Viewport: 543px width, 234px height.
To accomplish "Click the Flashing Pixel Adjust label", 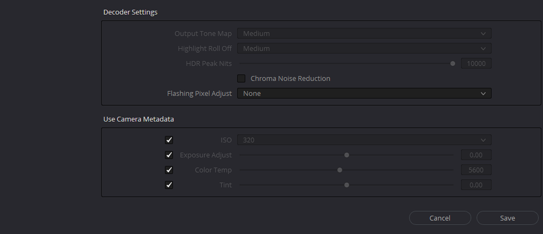I will coord(199,93).
